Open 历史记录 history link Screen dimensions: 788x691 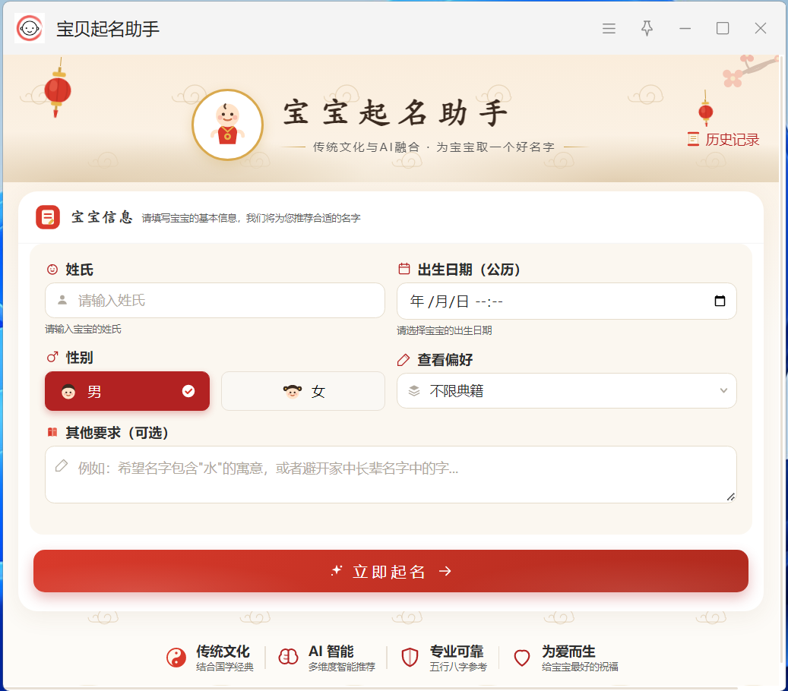(723, 140)
